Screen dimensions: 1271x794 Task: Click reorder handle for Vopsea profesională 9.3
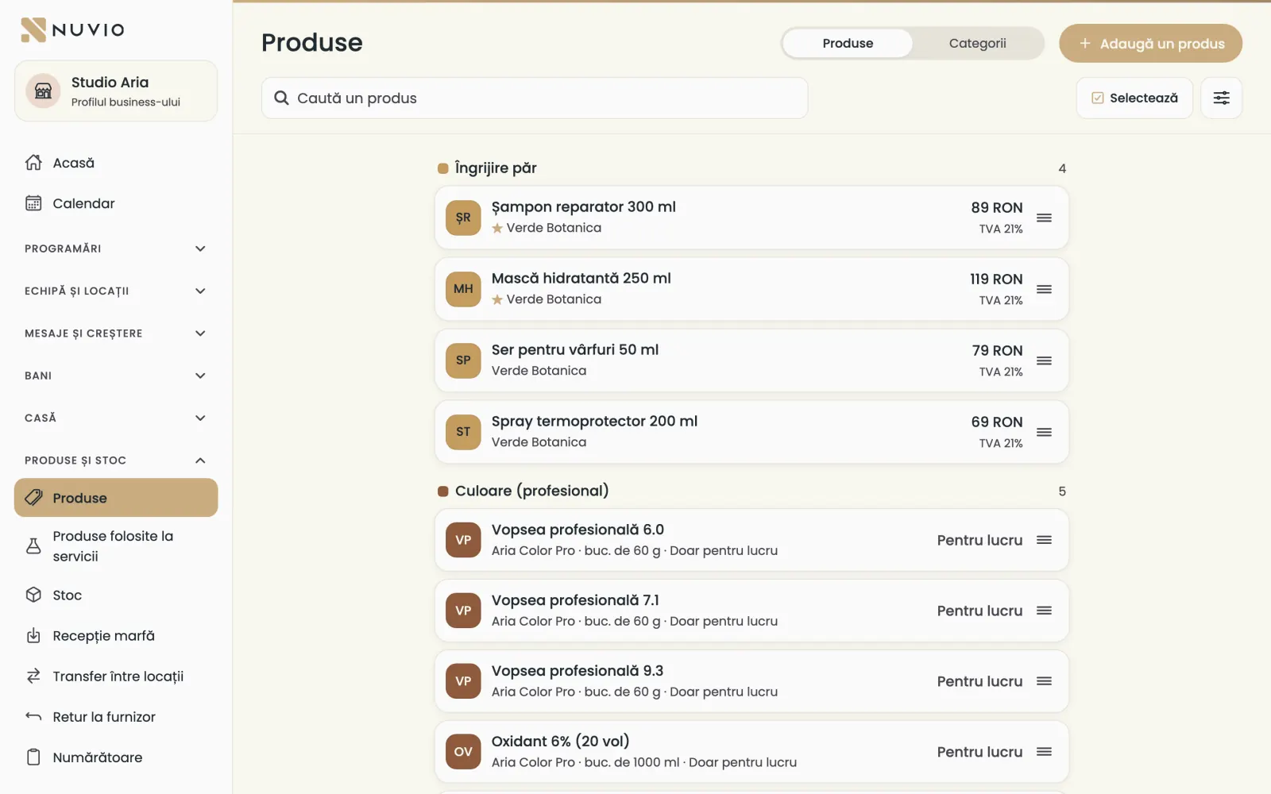pos(1044,681)
